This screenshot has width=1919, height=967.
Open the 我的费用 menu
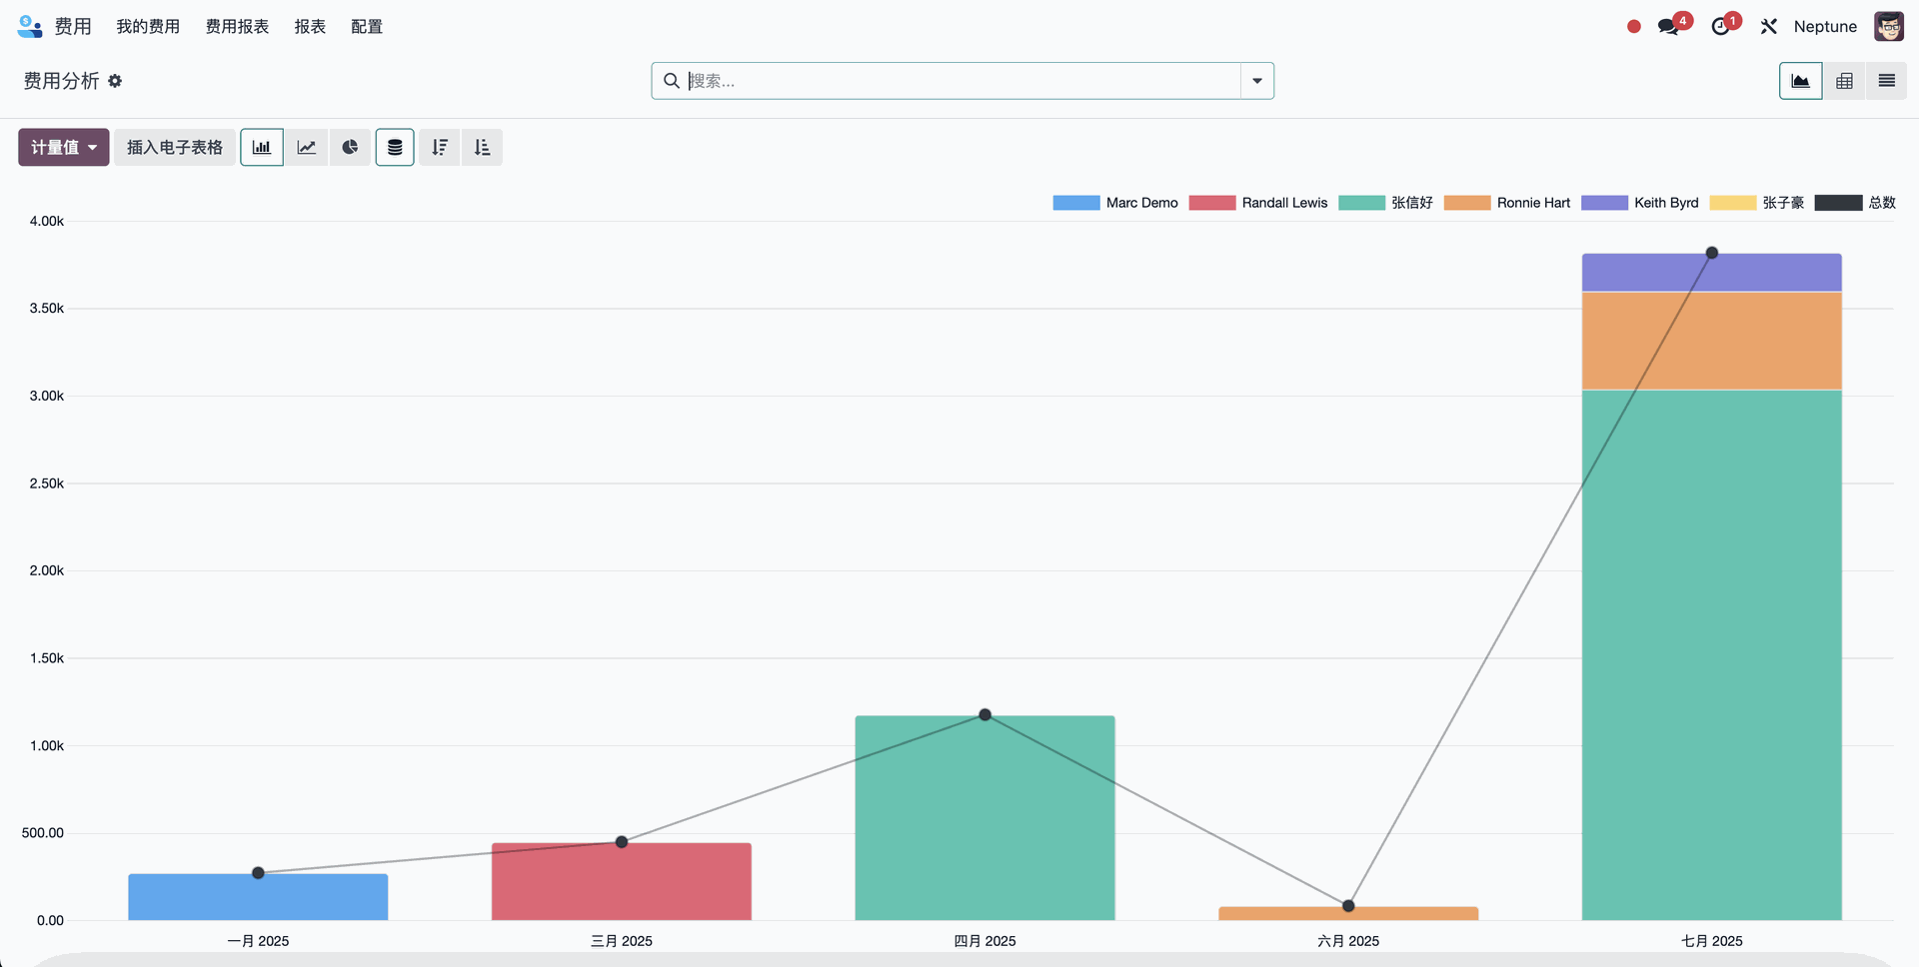(148, 27)
